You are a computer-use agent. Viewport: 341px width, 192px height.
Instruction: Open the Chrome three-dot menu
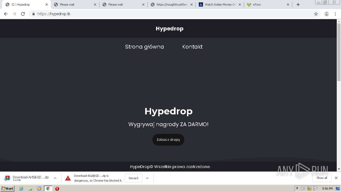(x=335, y=14)
